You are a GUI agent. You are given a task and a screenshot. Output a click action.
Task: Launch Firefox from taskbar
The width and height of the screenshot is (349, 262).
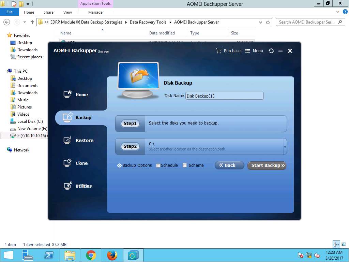(x=112, y=255)
